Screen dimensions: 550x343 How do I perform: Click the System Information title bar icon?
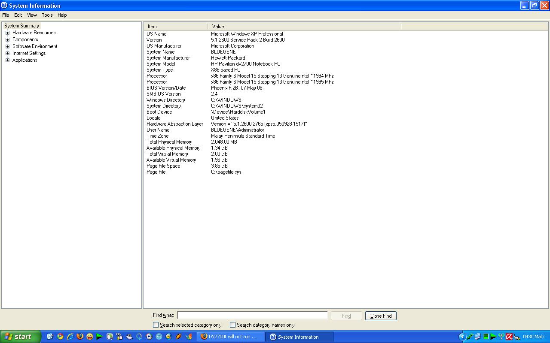click(4, 6)
